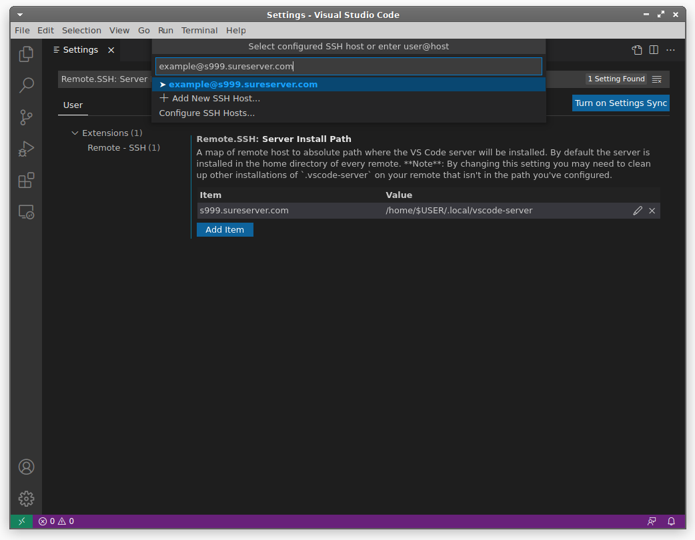
Task: Open the Selection menu
Action: pyautogui.click(x=81, y=31)
